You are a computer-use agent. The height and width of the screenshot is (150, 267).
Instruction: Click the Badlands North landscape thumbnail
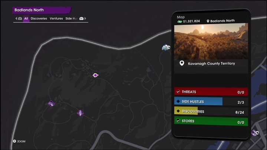(211, 41)
